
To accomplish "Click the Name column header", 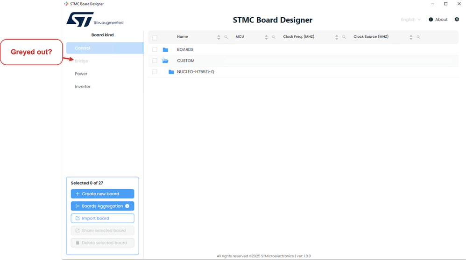I will pos(183,37).
